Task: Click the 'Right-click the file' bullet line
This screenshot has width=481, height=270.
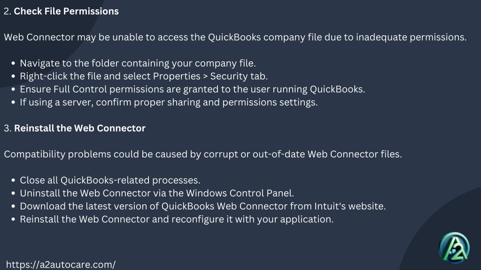Action: click(x=144, y=76)
